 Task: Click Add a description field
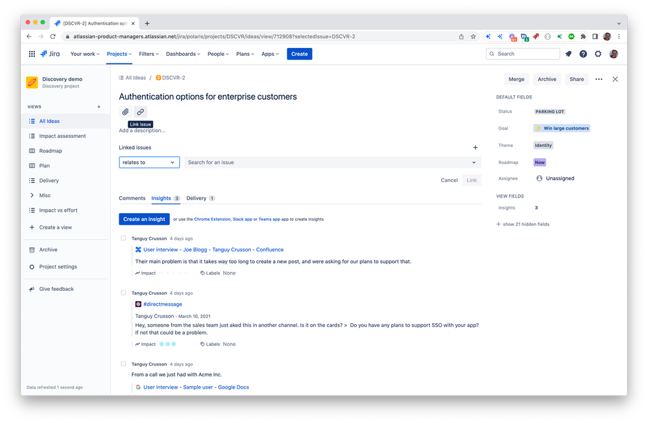(142, 130)
